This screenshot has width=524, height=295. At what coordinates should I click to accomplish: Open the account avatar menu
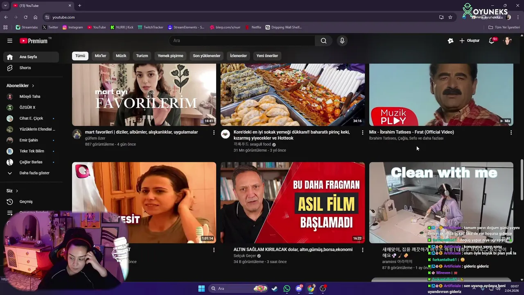[508, 41]
